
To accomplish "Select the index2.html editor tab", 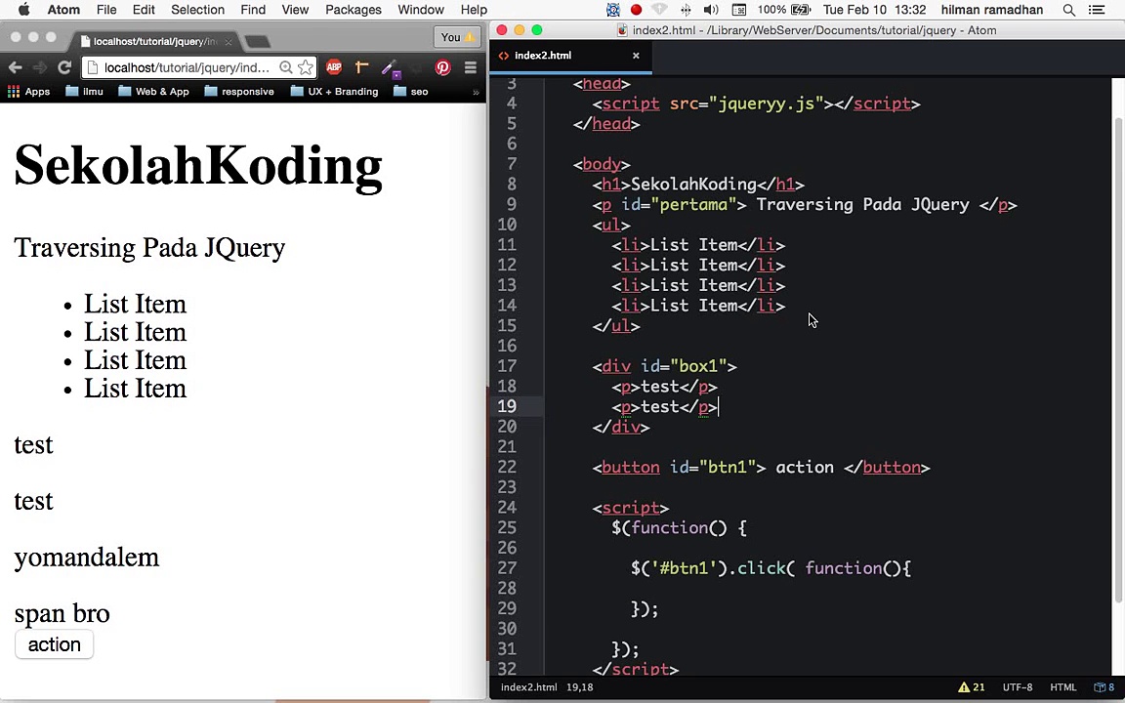I will pyautogui.click(x=571, y=56).
